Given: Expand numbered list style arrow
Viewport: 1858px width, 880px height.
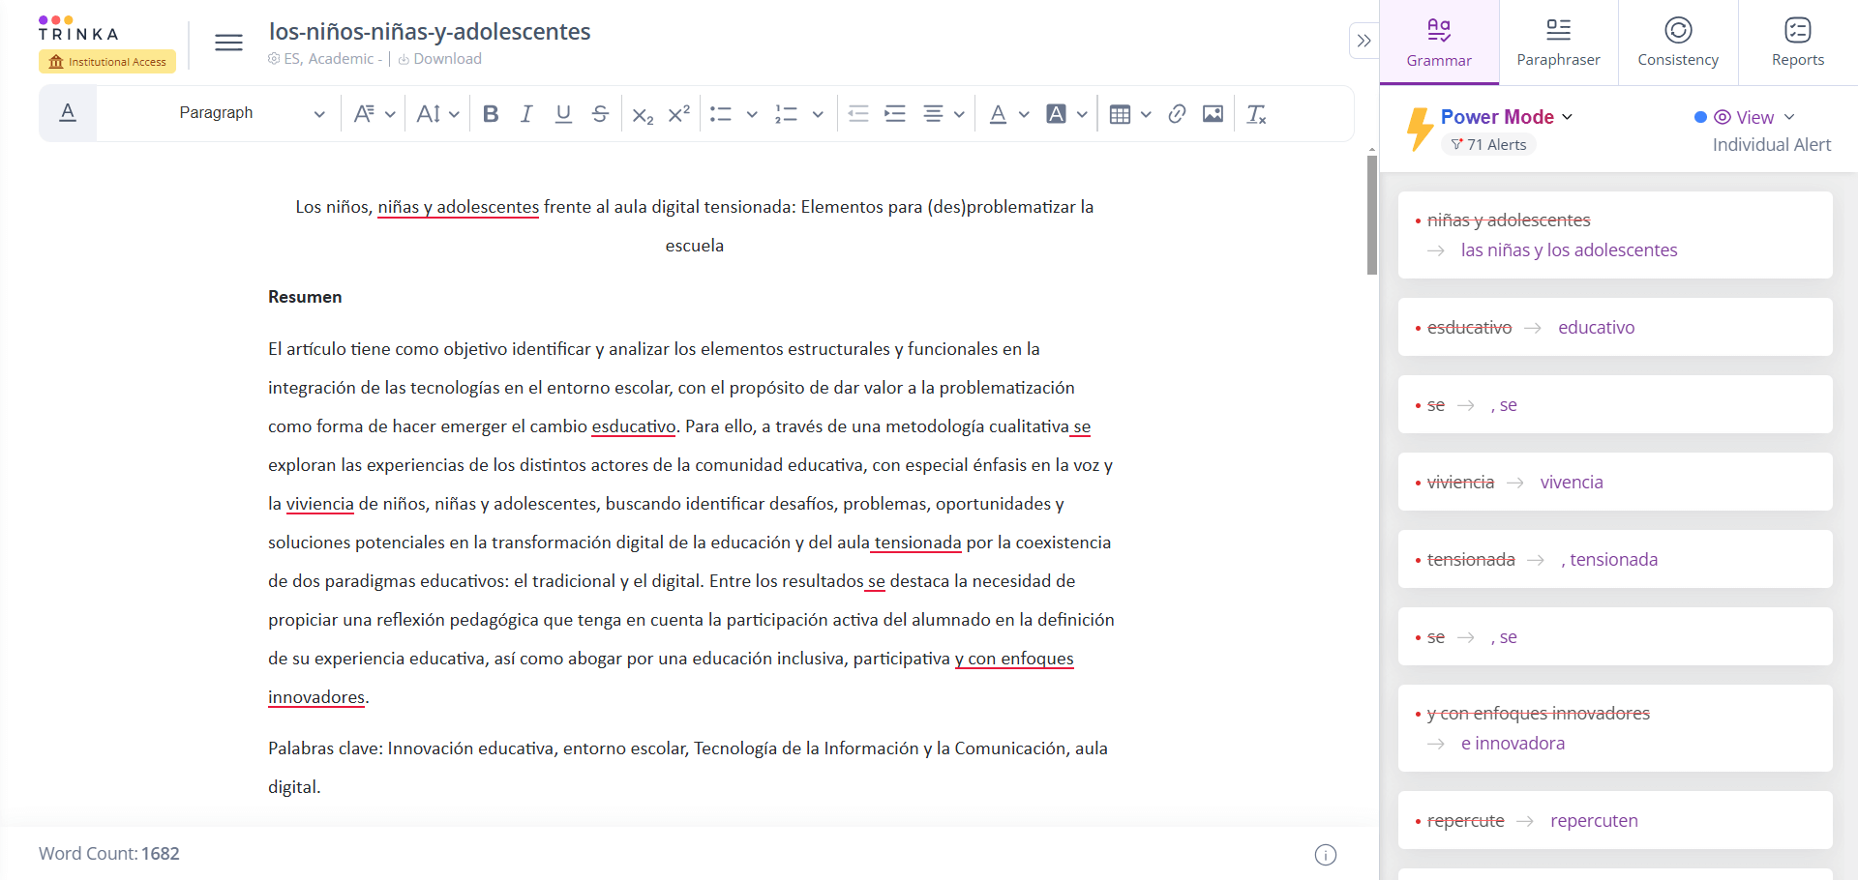Looking at the screenshot, I should click(x=818, y=114).
